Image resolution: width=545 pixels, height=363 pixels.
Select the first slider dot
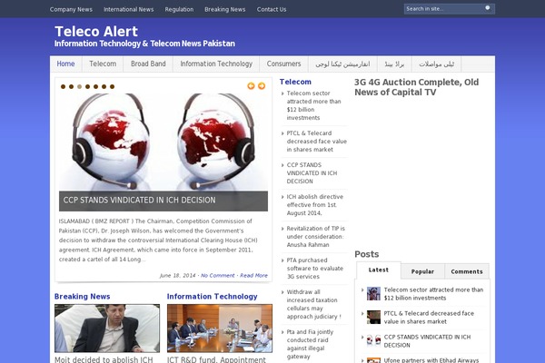click(63, 86)
